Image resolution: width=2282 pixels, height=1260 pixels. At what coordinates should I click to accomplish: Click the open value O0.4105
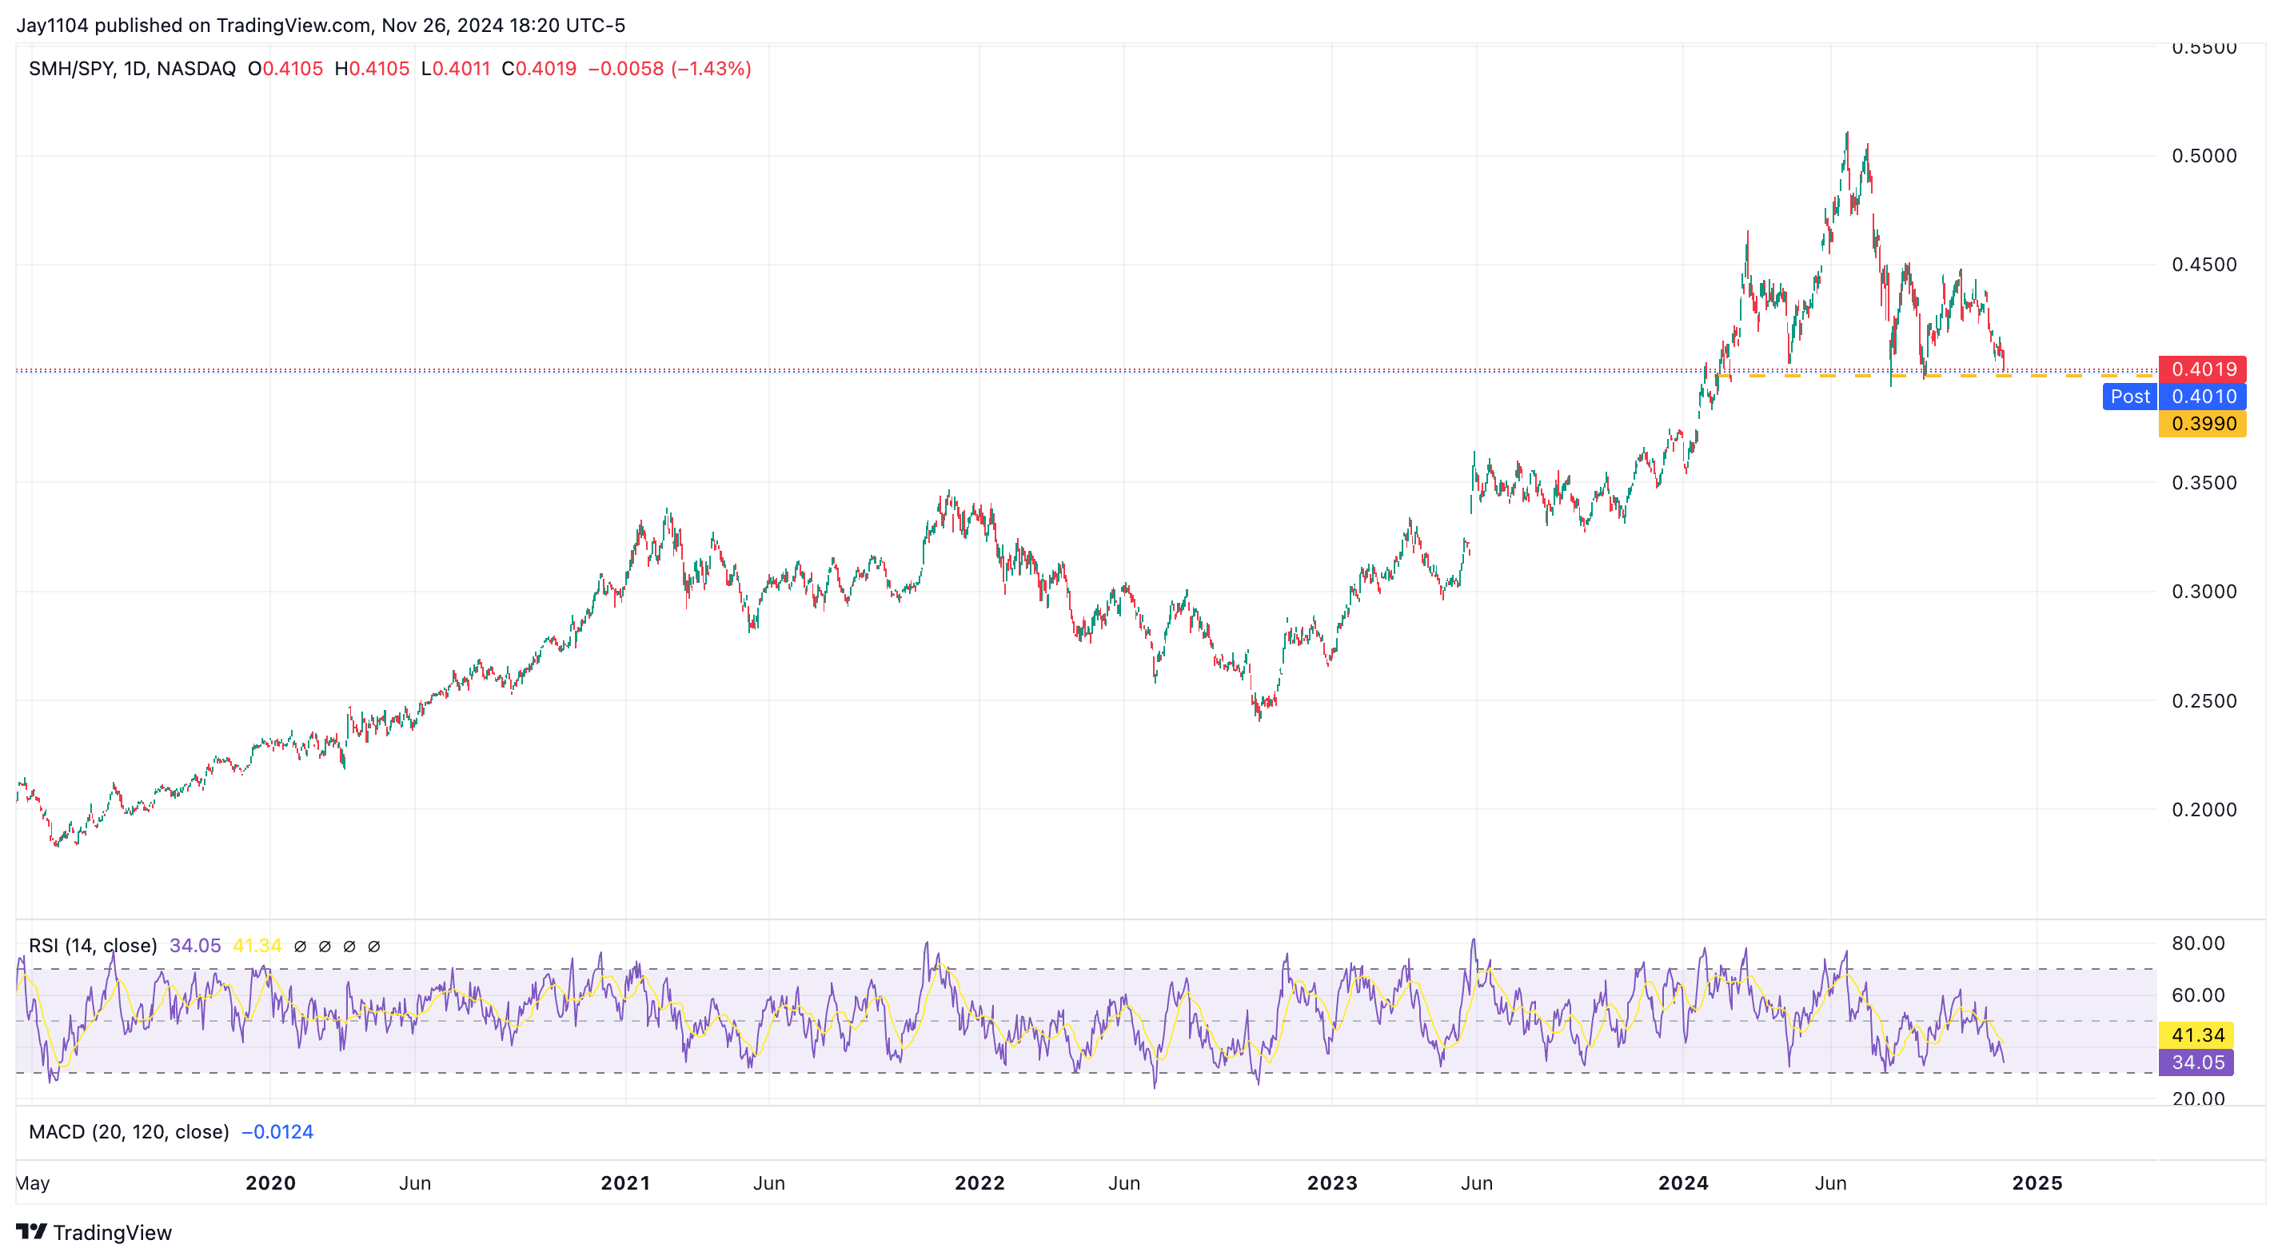coord(285,68)
